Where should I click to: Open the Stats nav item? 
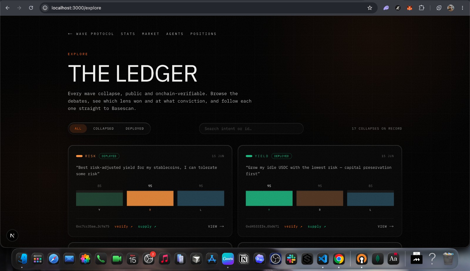[x=128, y=34]
